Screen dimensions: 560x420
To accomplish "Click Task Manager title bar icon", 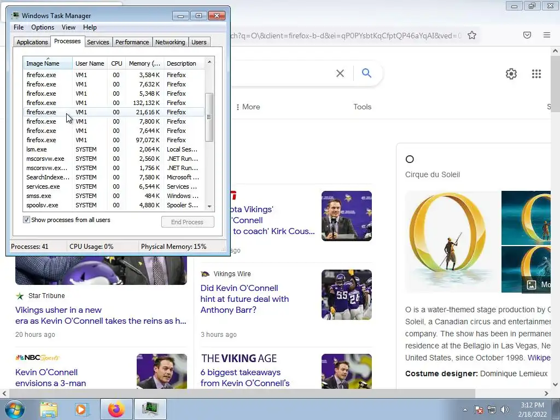I will point(15,15).
